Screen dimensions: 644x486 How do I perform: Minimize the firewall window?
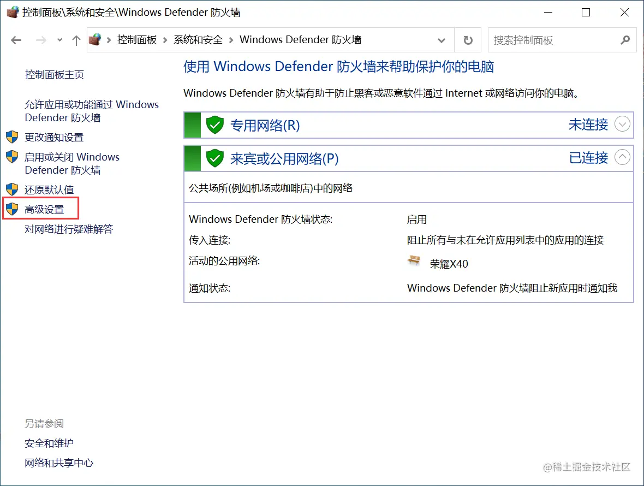click(x=548, y=13)
